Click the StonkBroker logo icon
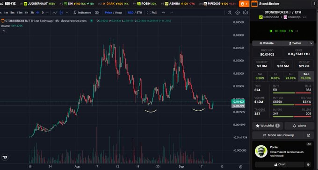 (254, 4)
